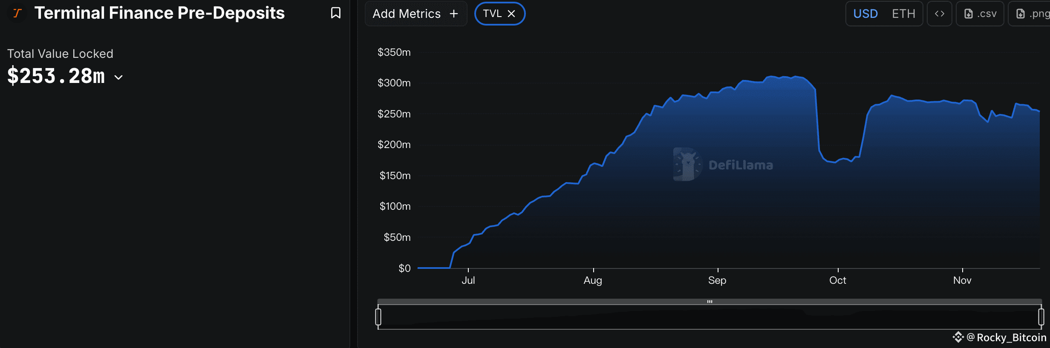
Task: Download chart data as .csv
Action: (980, 14)
